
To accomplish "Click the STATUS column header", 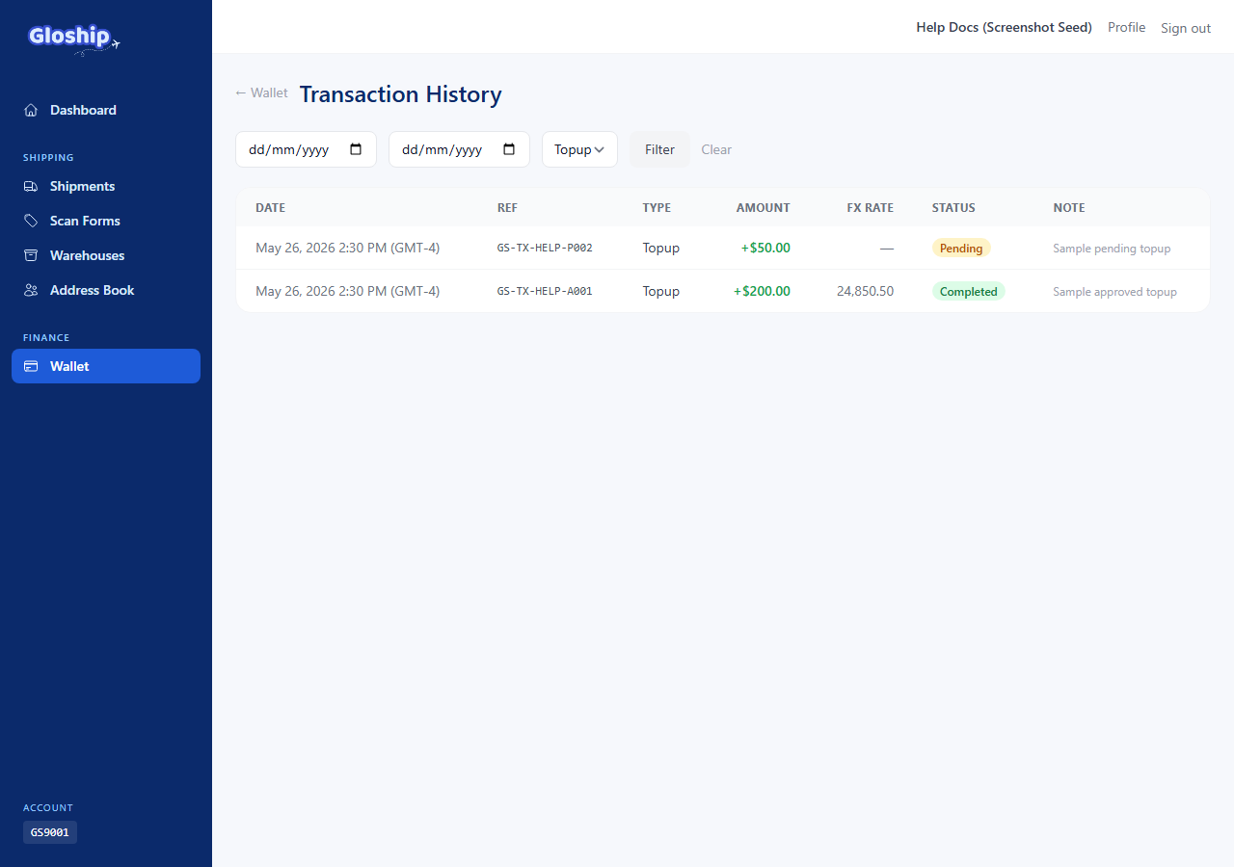I will pyautogui.click(x=953, y=208).
